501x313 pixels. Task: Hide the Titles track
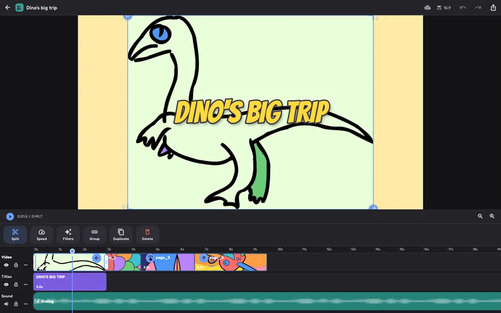6,284
